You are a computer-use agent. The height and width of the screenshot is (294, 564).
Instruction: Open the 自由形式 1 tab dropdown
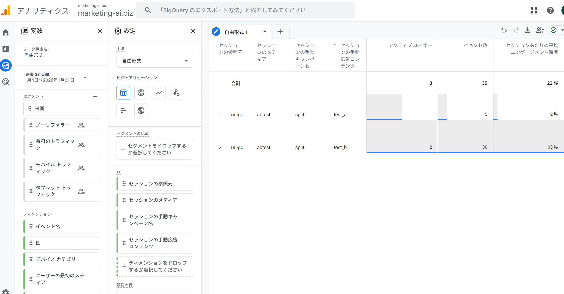click(265, 31)
